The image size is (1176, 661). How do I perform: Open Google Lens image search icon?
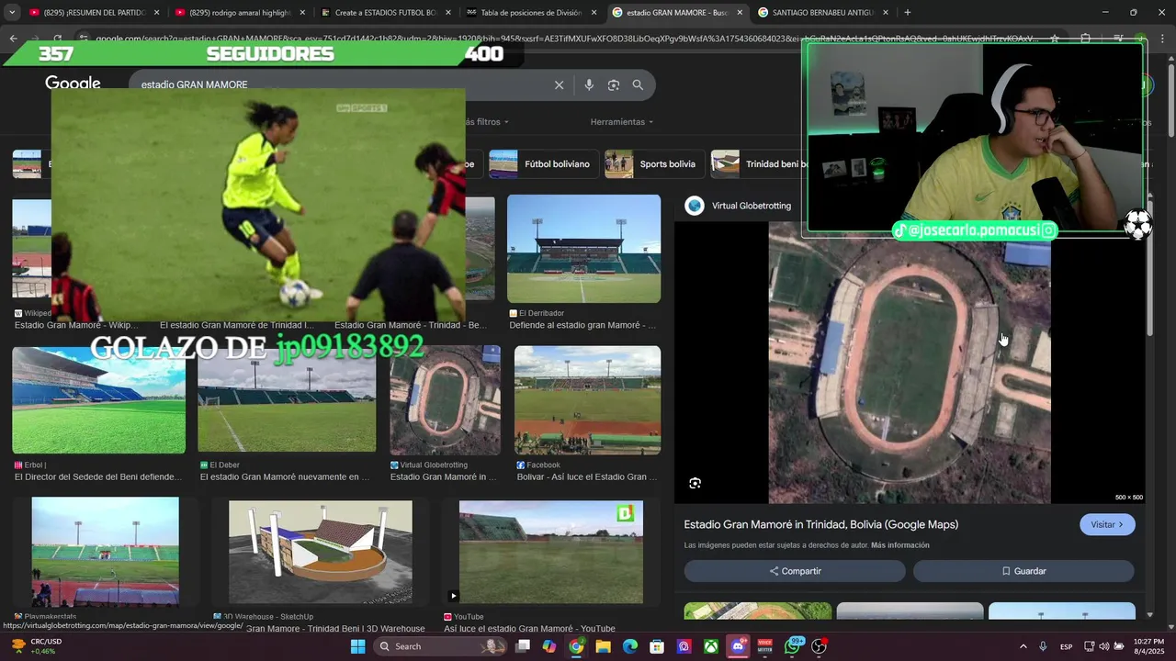(613, 84)
